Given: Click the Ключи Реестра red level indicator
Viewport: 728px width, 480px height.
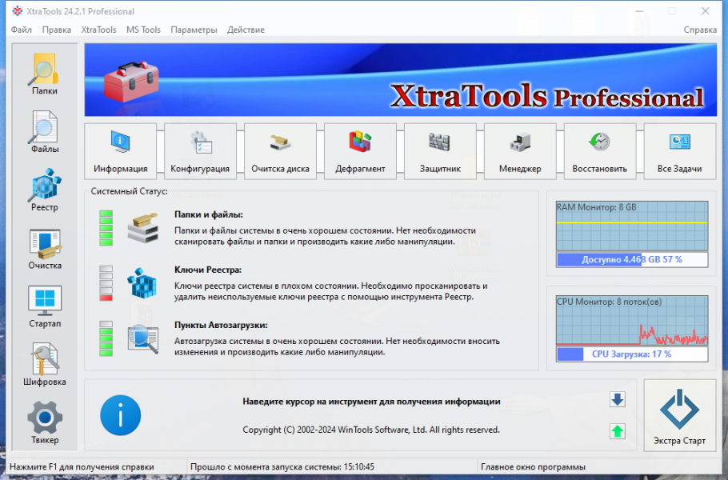Looking at the screenshot, I should pos(106,283).
